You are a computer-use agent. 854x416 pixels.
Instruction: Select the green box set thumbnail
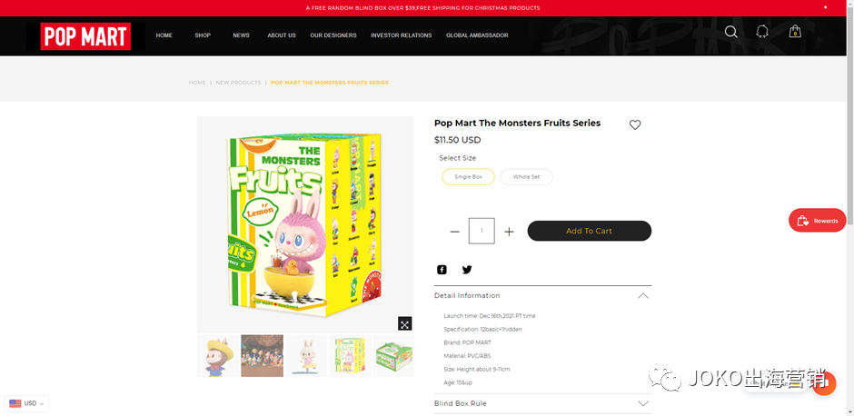click(x=393, y=355)
